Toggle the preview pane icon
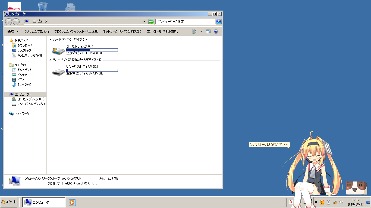Image resolution: width=371 pixels, height=208 pixels. [x=208, y=31]
